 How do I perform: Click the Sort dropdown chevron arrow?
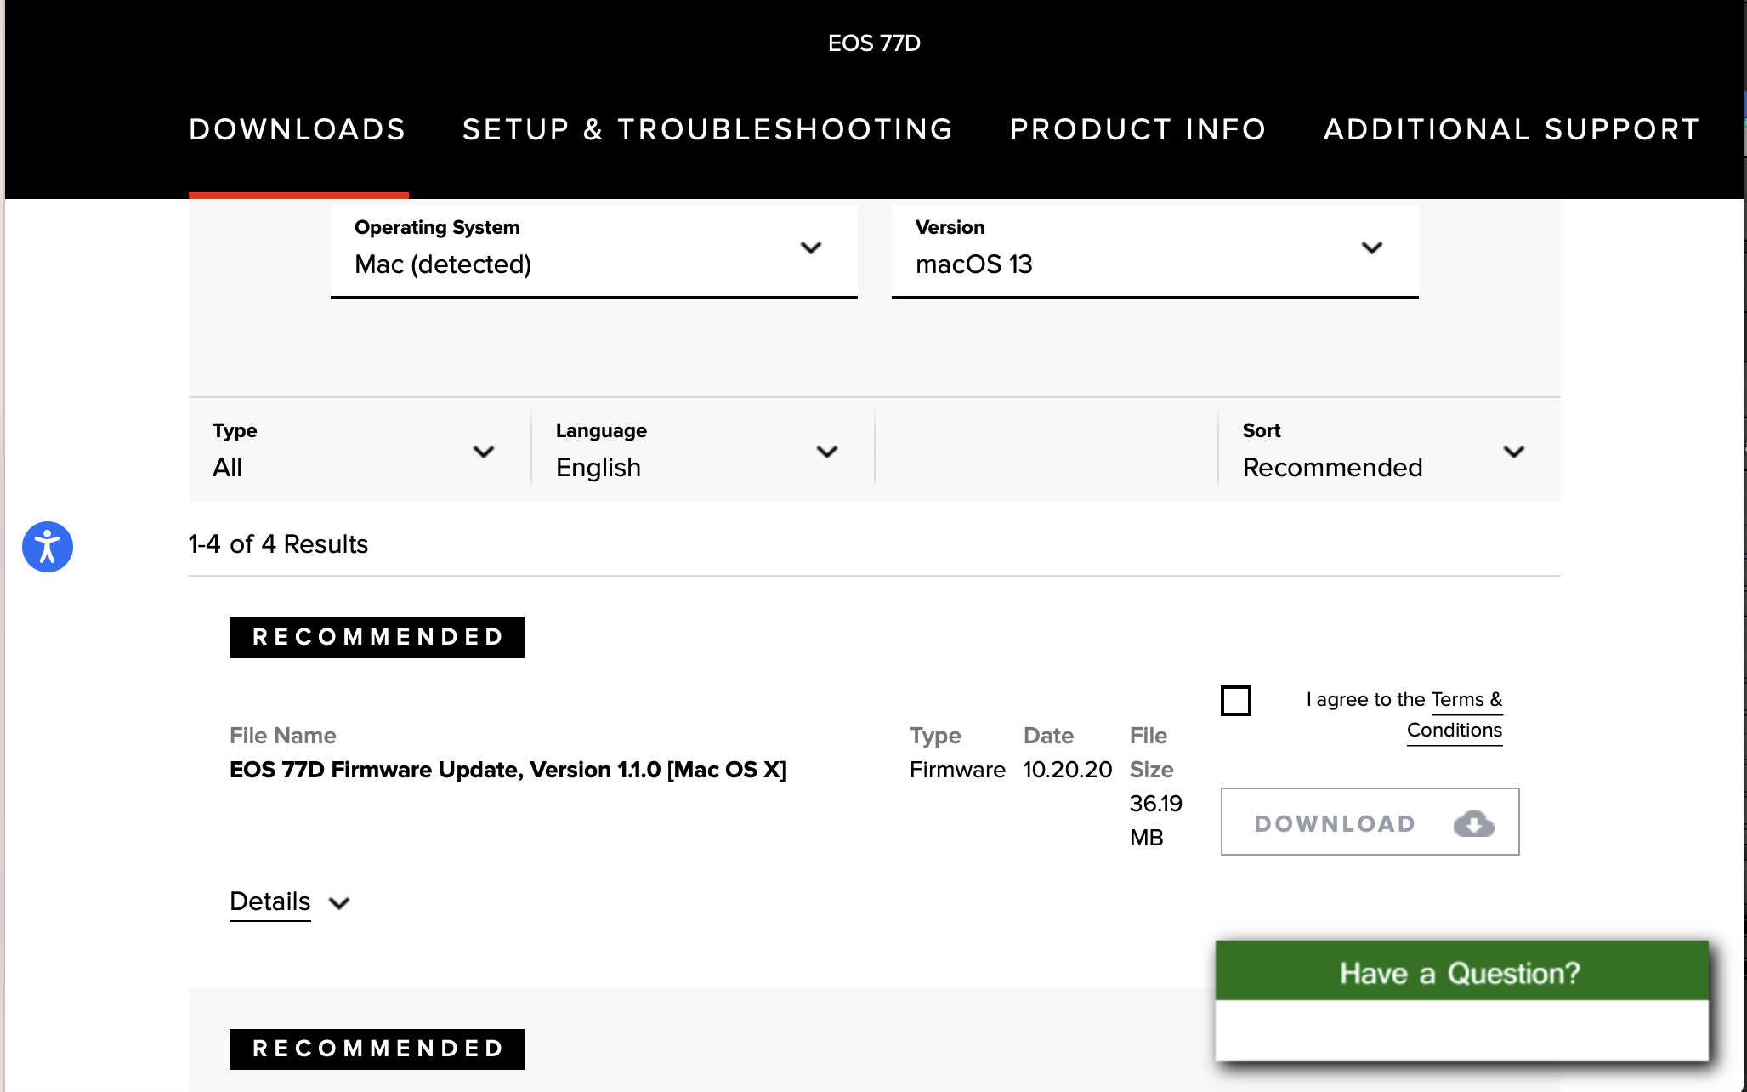point(1513,452)
